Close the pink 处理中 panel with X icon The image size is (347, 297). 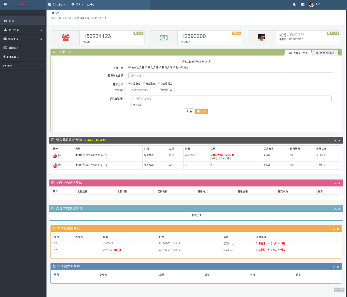point(339,183)
